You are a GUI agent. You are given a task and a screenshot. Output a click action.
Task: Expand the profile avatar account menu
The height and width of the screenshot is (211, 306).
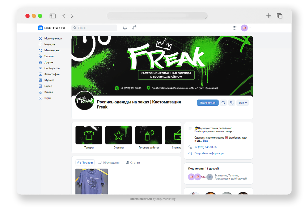pos(246,28)
